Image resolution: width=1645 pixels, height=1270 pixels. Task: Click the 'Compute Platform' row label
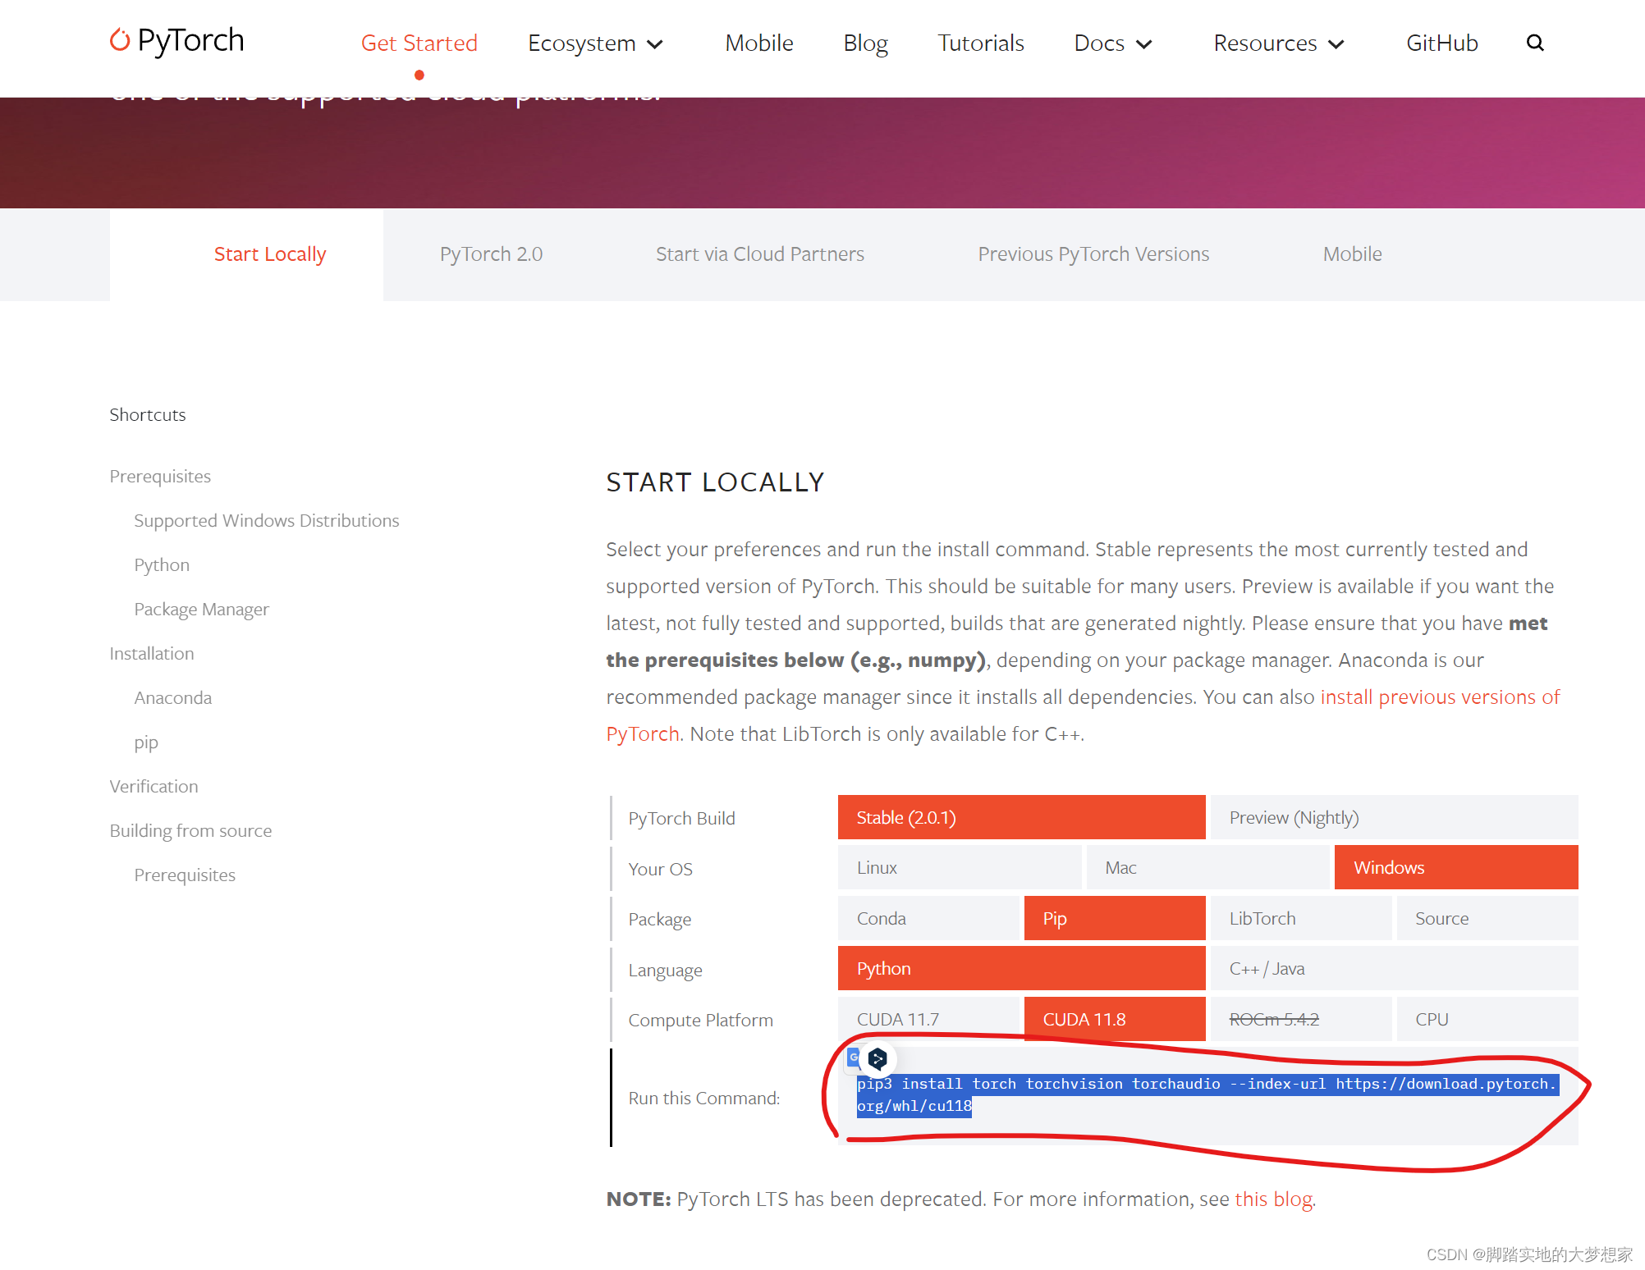[700, 1020]
